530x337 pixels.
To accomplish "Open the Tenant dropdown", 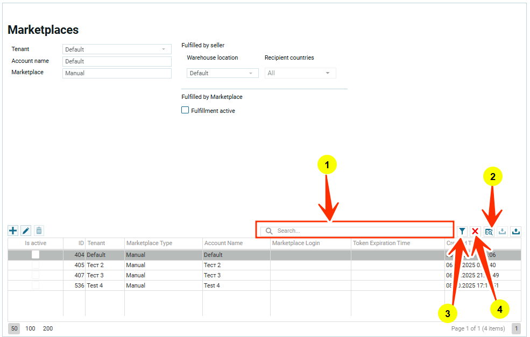I will (x=117, y=49).
